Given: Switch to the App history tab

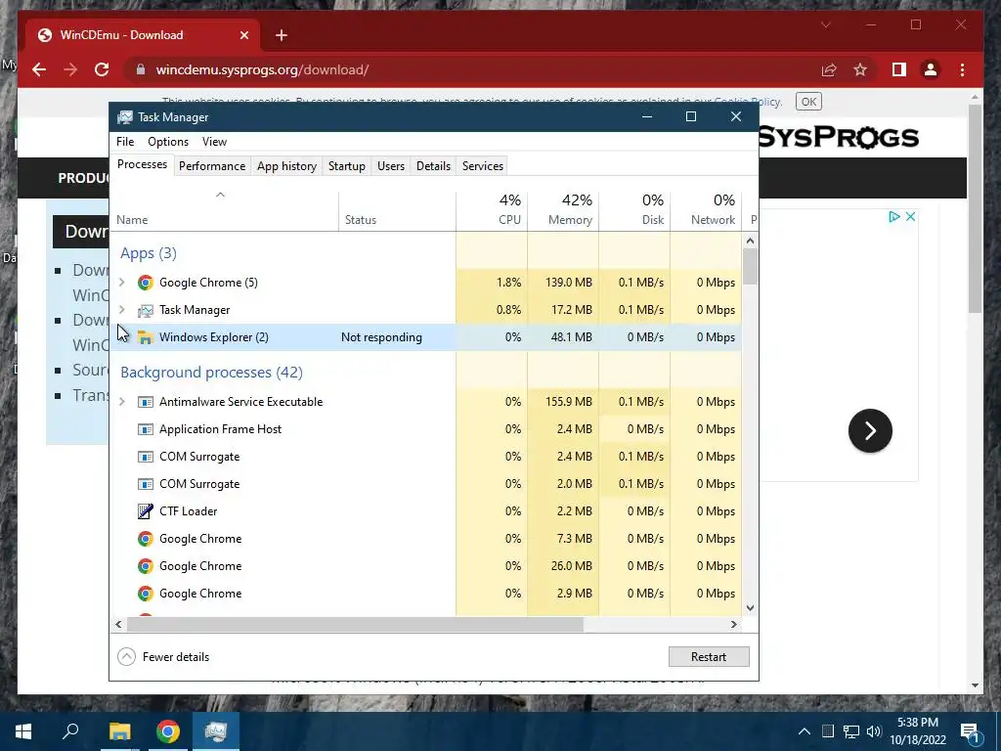Looking at the screenshot, I should tap(286, 166).
